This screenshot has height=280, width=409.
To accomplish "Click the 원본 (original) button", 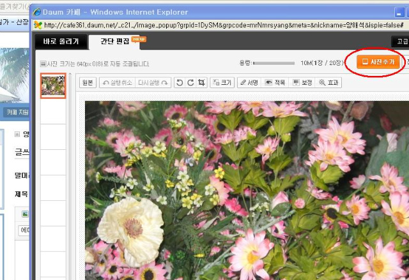I will 88,83.
